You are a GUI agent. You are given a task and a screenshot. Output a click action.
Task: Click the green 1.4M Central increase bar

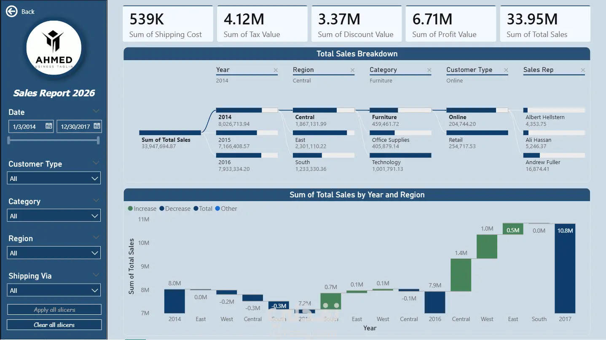coord(461,275)
